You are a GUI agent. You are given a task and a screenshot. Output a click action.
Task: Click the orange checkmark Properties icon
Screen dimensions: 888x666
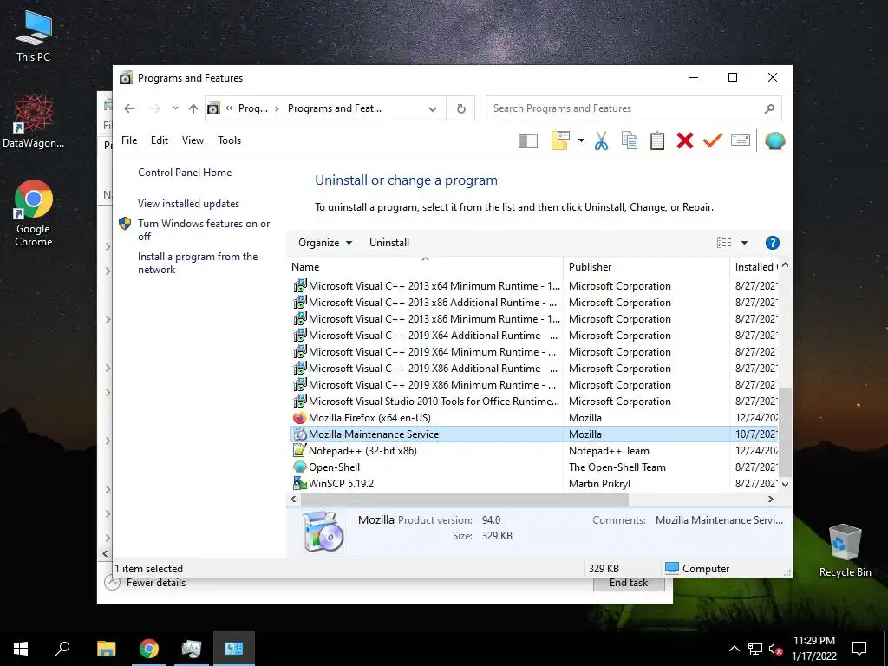coord(713,140)
